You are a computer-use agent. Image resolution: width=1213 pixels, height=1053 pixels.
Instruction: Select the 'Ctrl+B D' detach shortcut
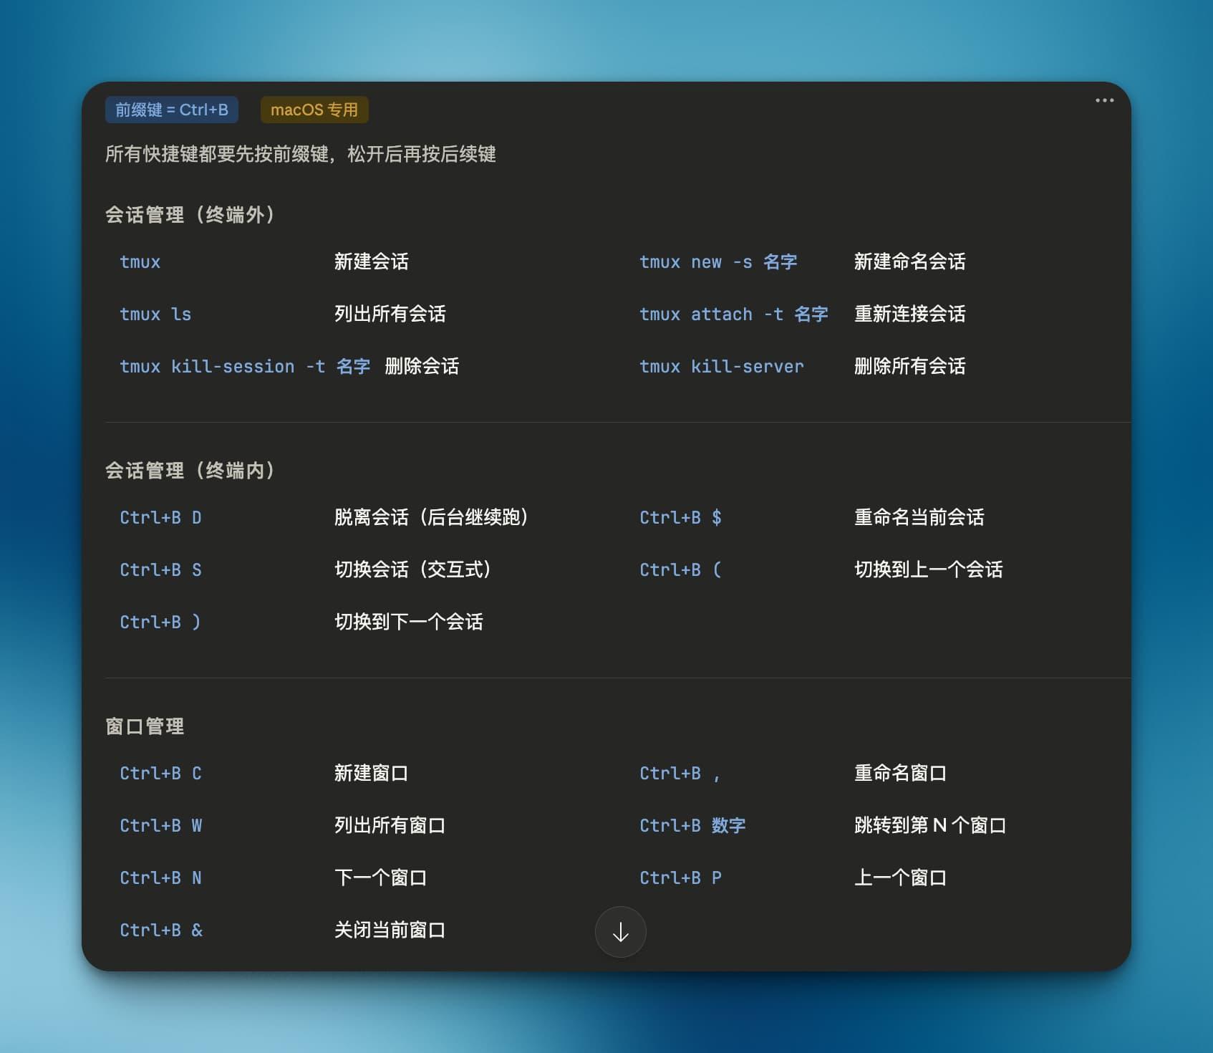(160, 518)
